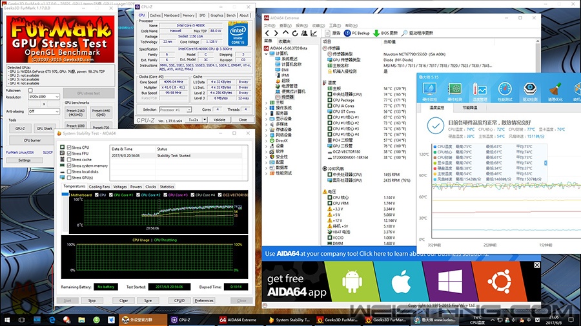Switch to CPU-Z Memory tab
The height and width of the screenshot is (326, 581).
coord(189,15)
